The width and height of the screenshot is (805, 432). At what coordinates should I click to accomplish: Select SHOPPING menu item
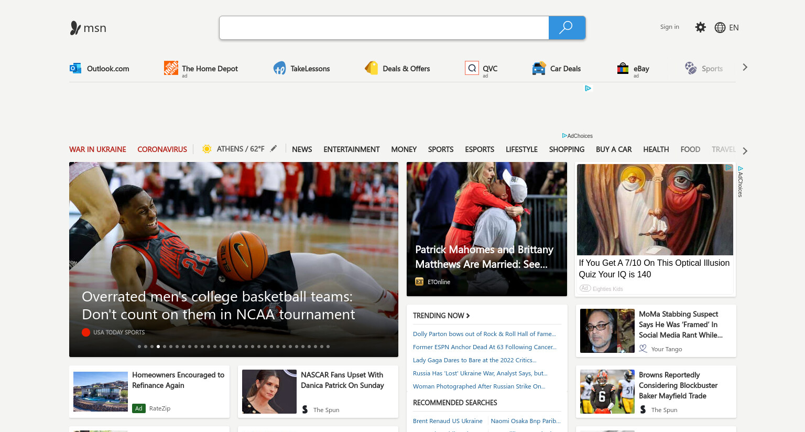567,149
